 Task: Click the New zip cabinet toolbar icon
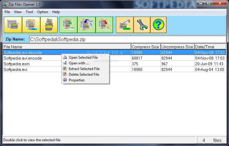[x=13, y=25]
